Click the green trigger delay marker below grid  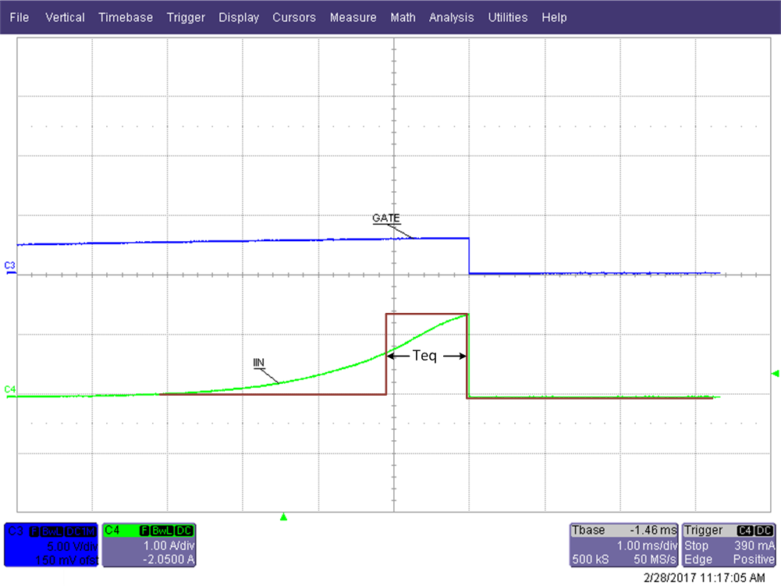tap(284, 516)
